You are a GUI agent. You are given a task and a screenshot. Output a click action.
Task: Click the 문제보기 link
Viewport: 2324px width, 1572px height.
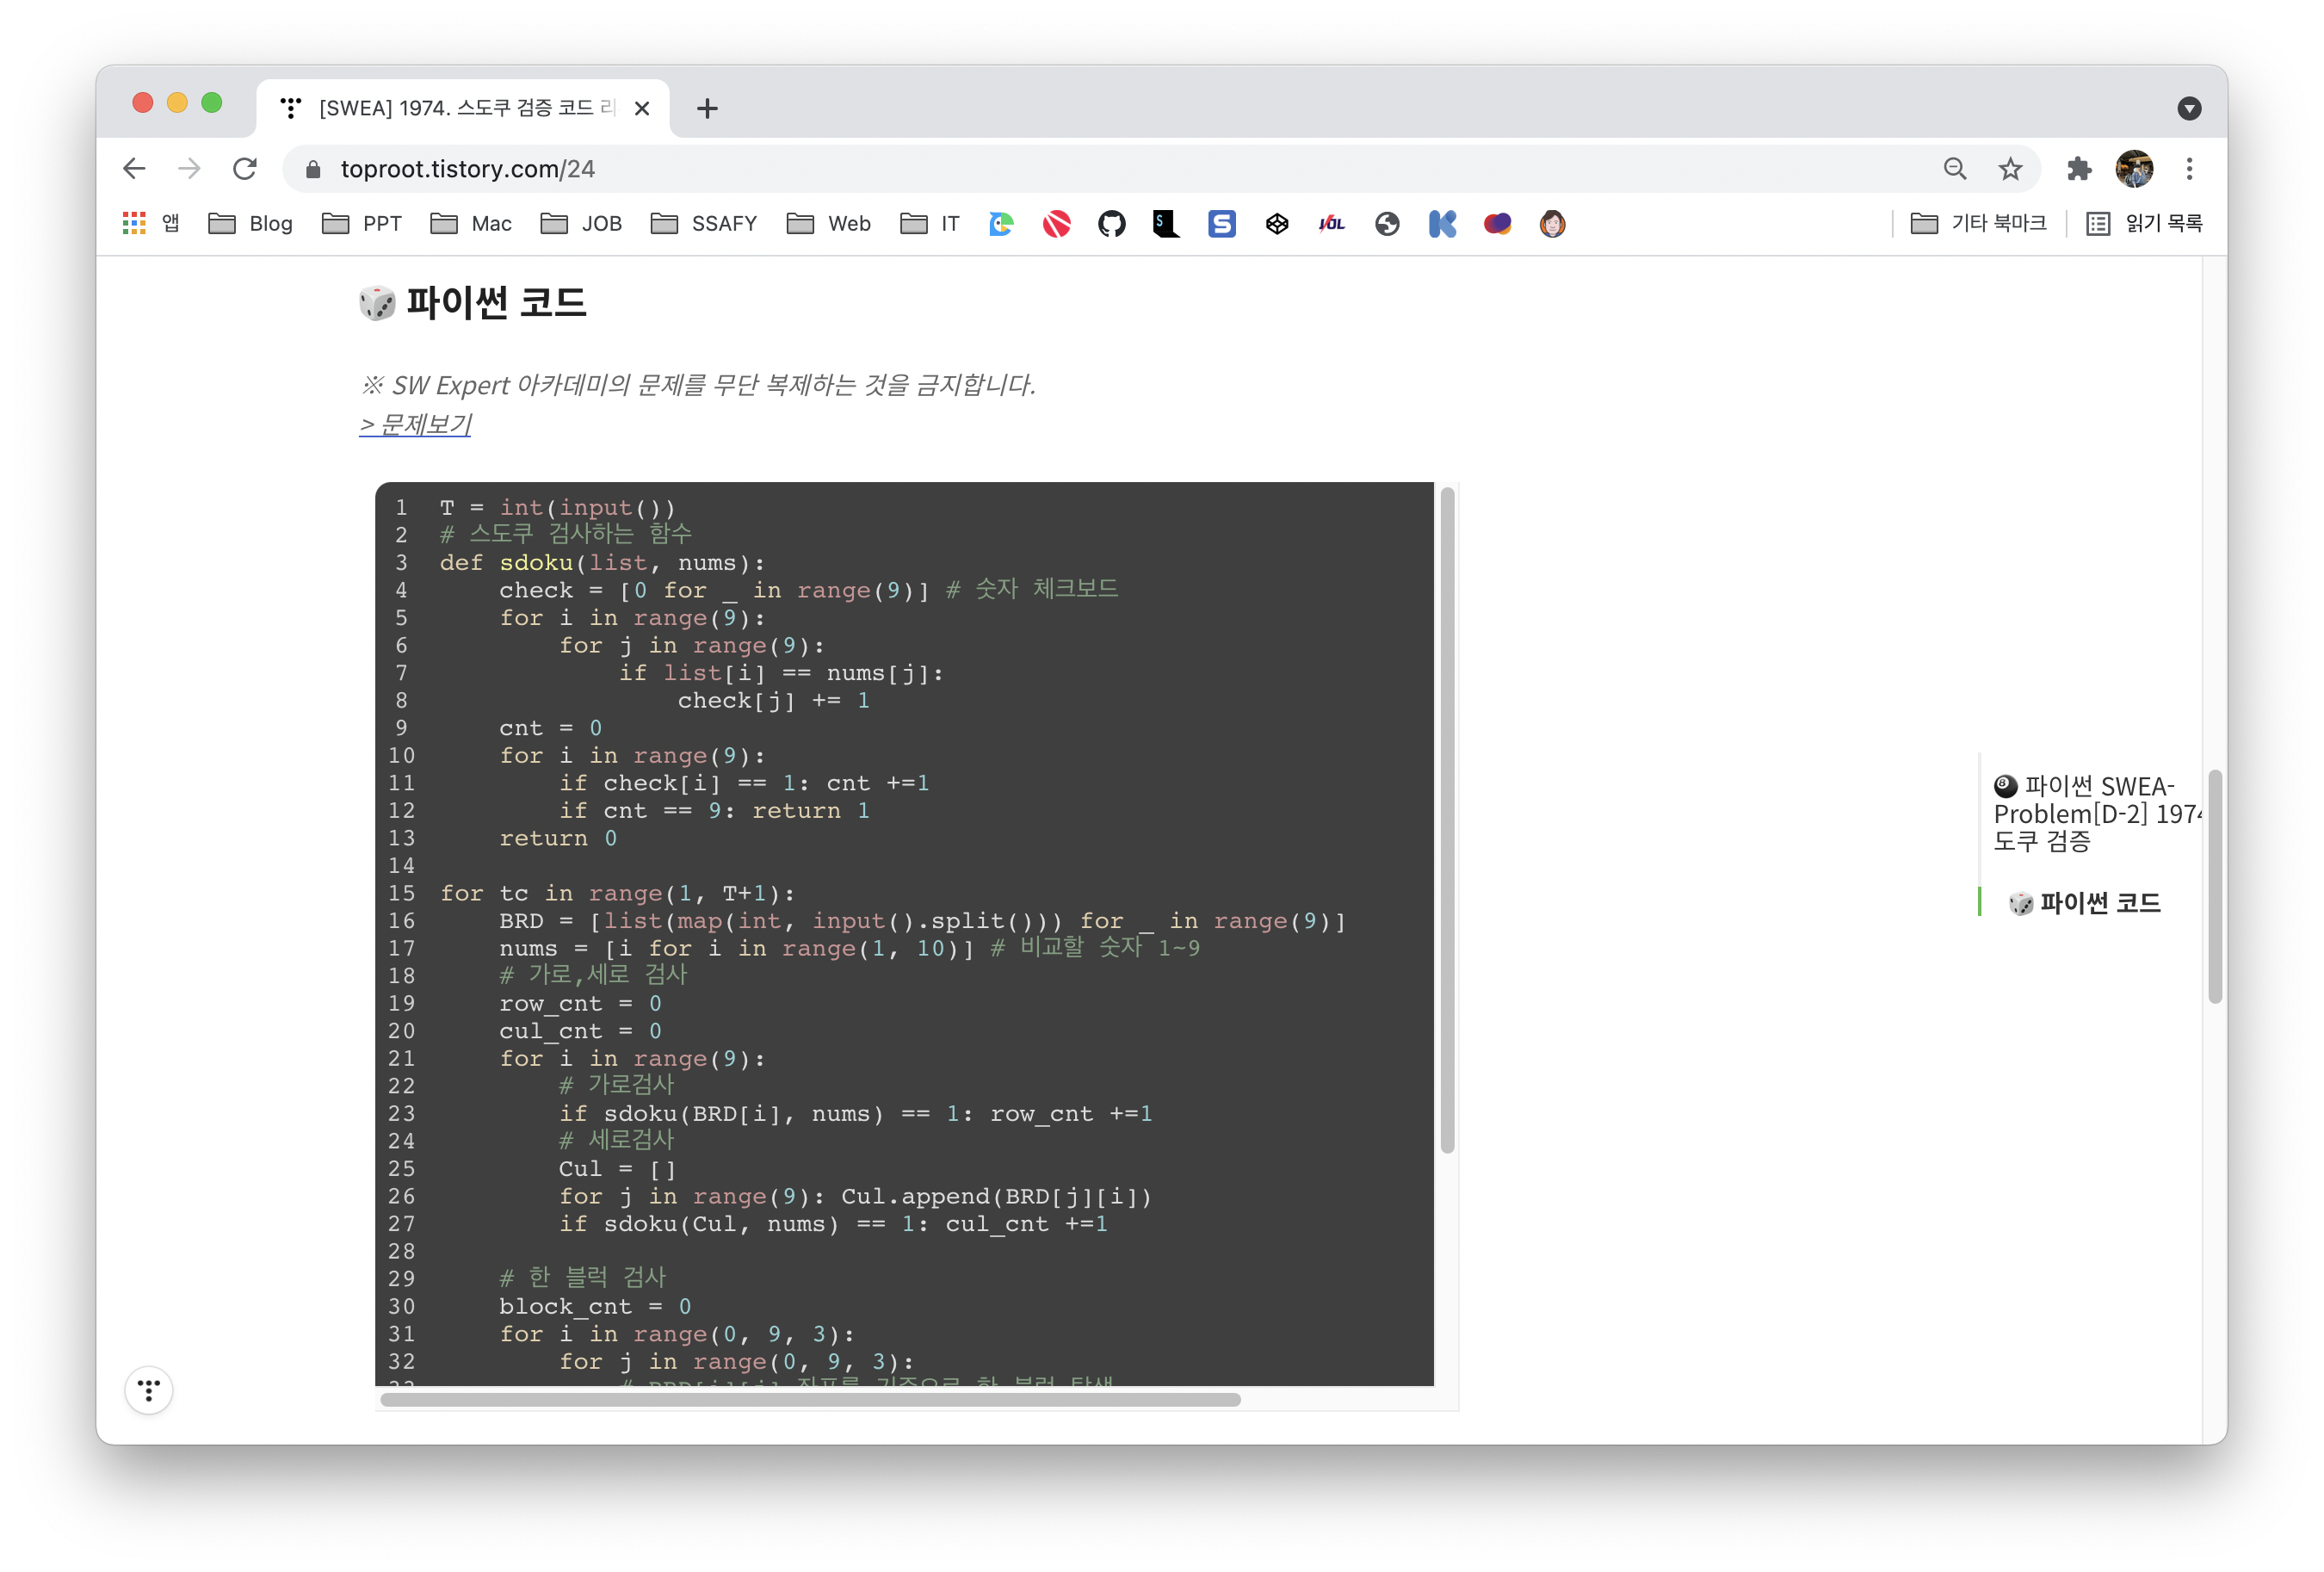415,425
